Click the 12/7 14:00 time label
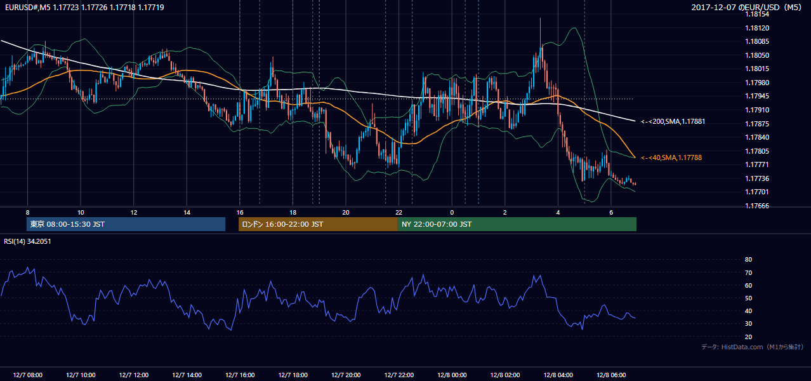 (187, 375)
